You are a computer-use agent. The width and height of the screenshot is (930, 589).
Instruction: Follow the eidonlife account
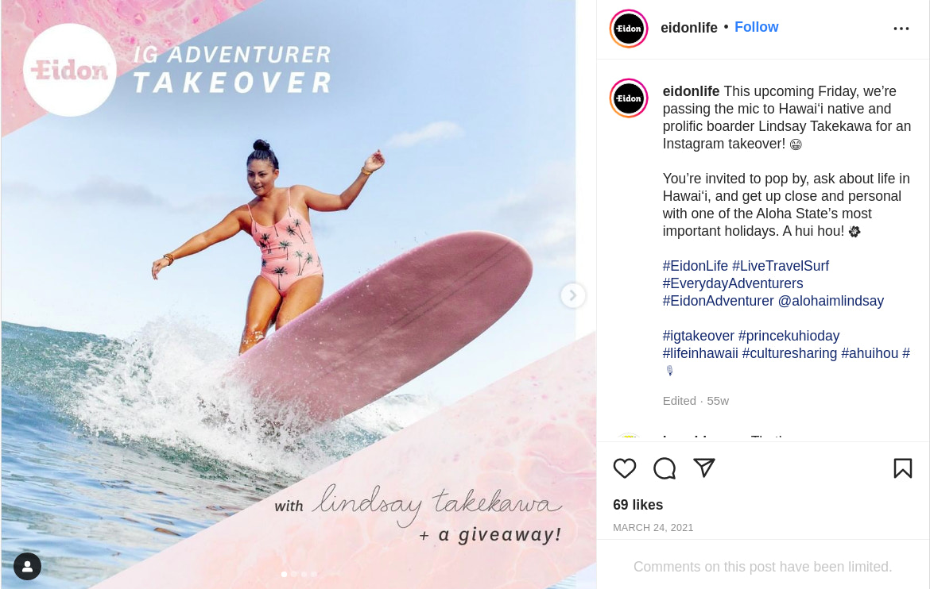(756, 27)
